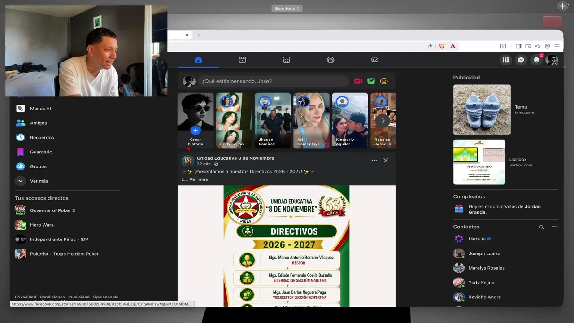This screenshot has width=574, height=323.
Task: Open the Facebook Groups tab icon
Action: coord(330,60)
